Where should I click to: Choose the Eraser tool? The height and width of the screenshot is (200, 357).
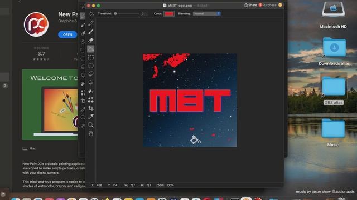(x=91, y=41)
